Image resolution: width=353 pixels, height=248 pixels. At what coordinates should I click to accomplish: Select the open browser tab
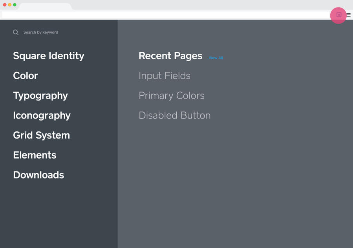(45, 7)
